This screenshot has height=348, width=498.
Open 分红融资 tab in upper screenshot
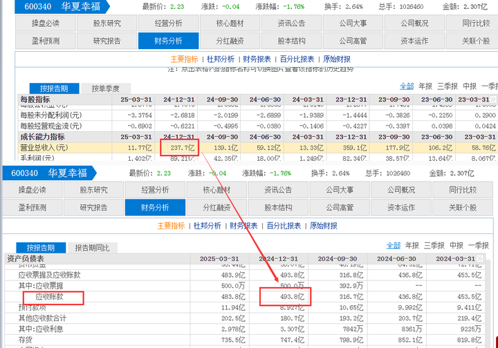[x=230, y=41]
